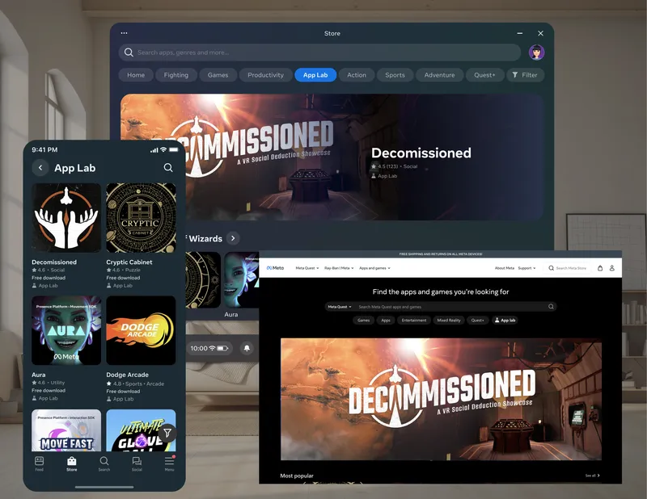Image resolution: width=647 pixels, height=499 pixels.
Task: Open the Meta Store search magnifier
Action: tap(550, 267)
